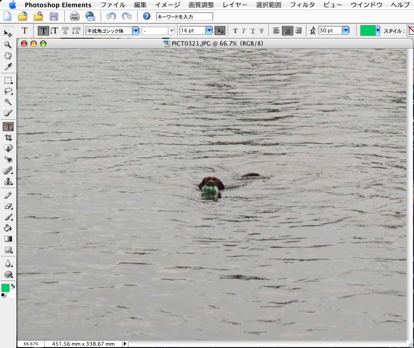Screen dimensions: 414x348
Task: Click the Redo arrow
Action: (x=127, y=16)
